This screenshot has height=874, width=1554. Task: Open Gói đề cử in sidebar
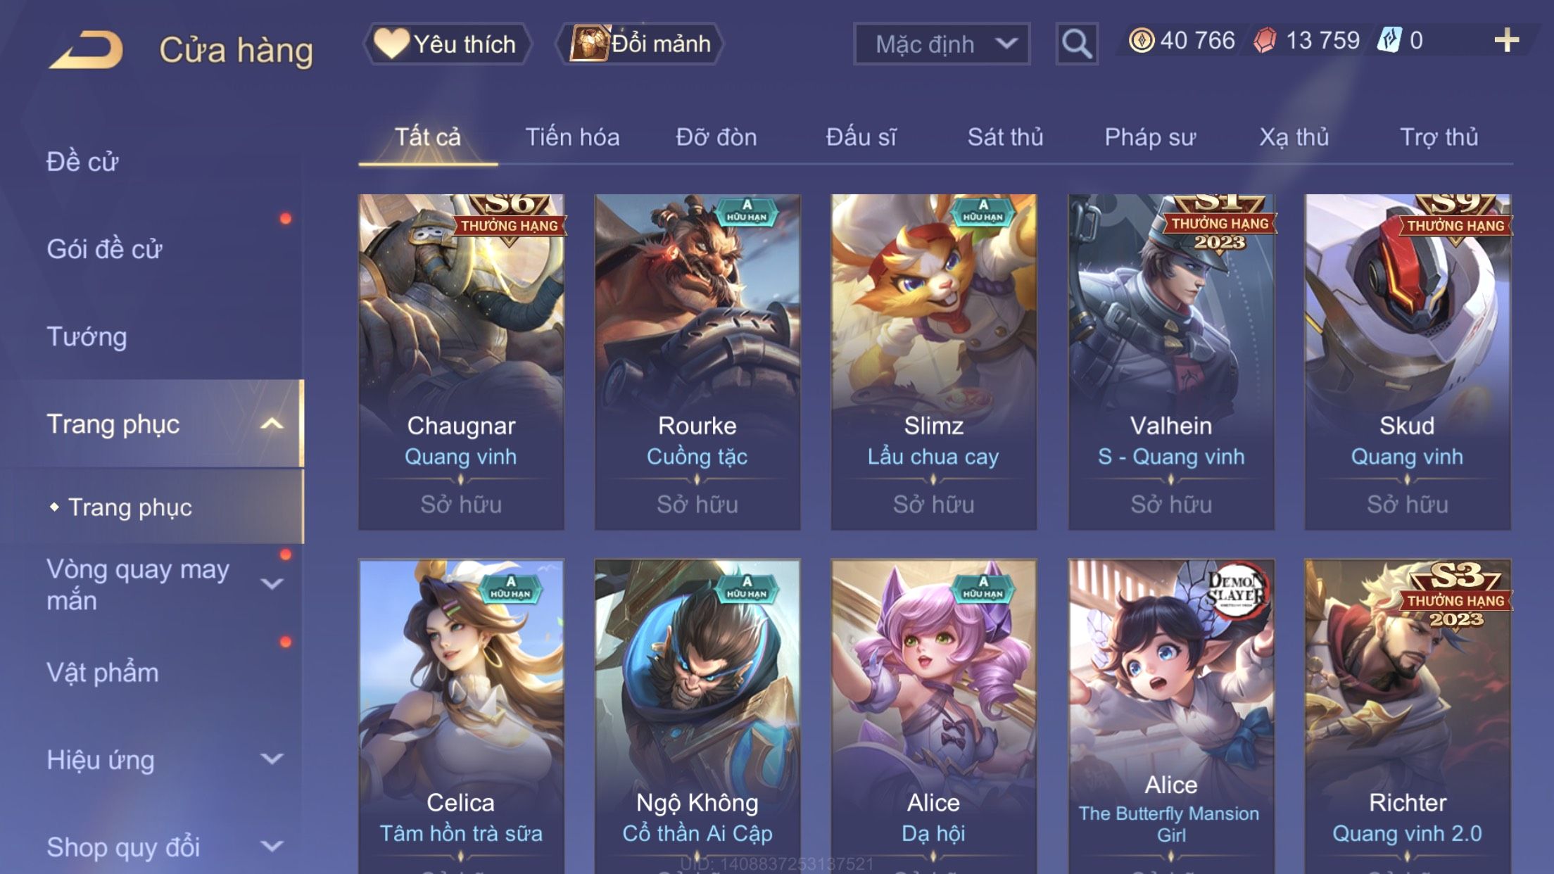[x=104, y=249]
